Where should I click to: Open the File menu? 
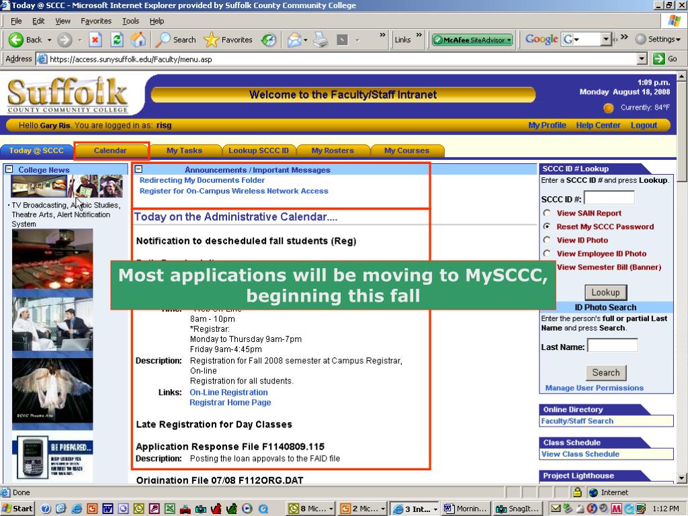pos(16,21)
